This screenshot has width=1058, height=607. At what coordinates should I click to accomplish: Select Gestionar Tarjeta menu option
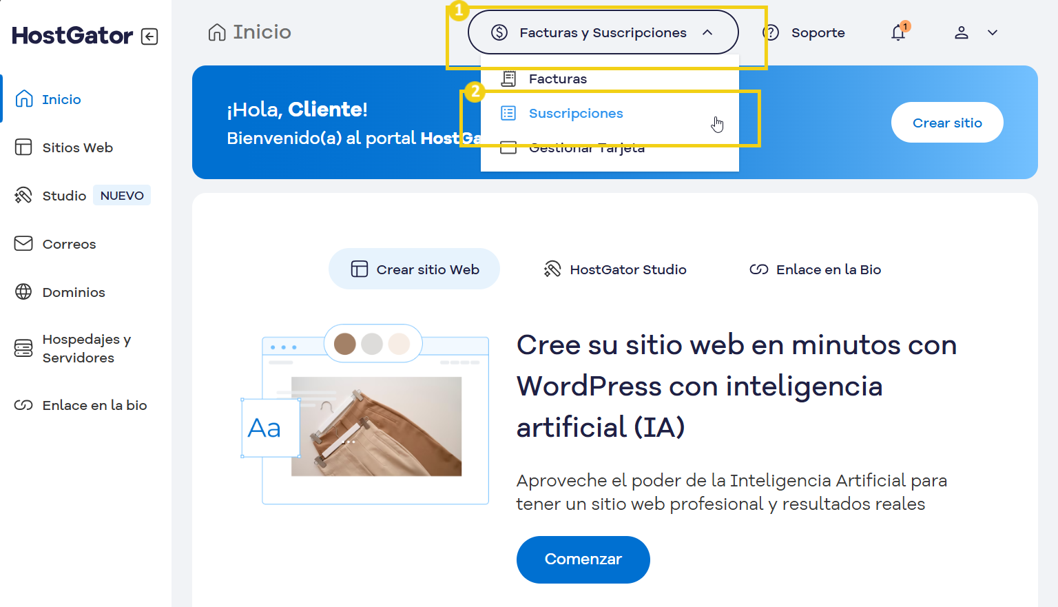tap(587, 147)
